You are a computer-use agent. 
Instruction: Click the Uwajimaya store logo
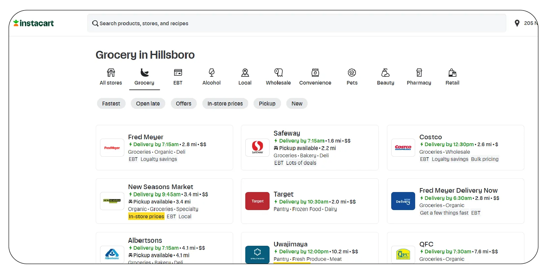pos(257,254)
